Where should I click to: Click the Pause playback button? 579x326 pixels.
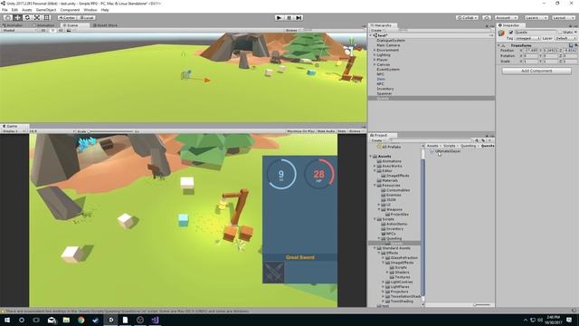(289, 18)
